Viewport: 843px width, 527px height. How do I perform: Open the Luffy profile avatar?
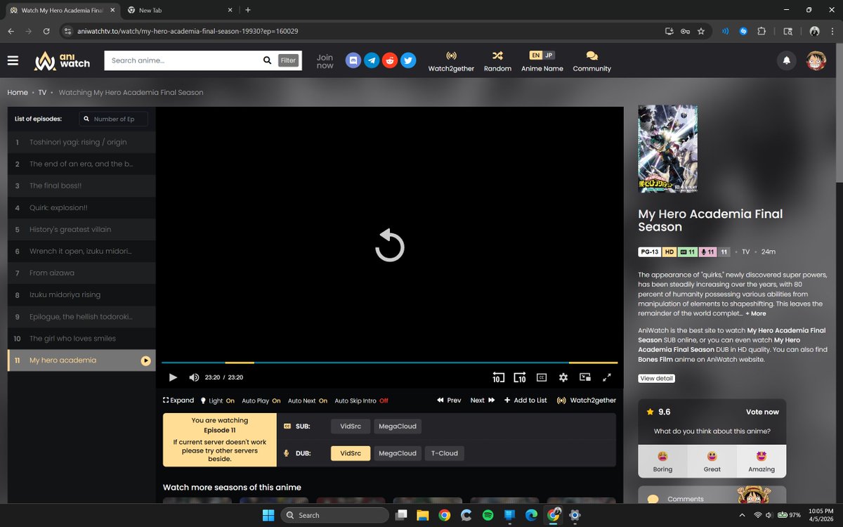point(816,61)
